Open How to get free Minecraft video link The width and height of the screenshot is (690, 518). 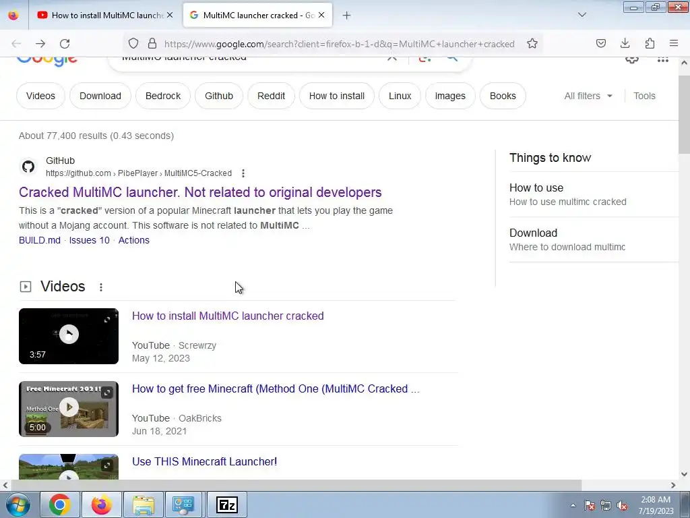[276, 388]
